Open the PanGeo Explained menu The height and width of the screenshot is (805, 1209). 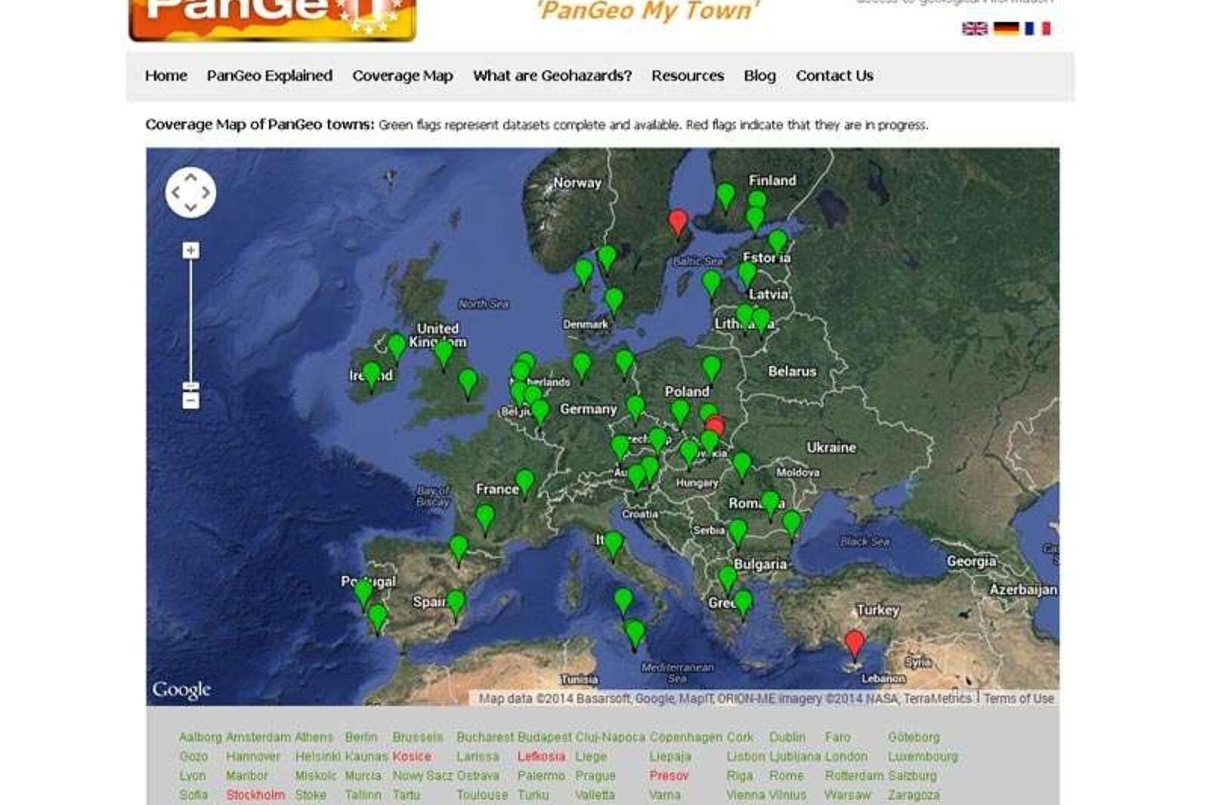click(269, 76)
